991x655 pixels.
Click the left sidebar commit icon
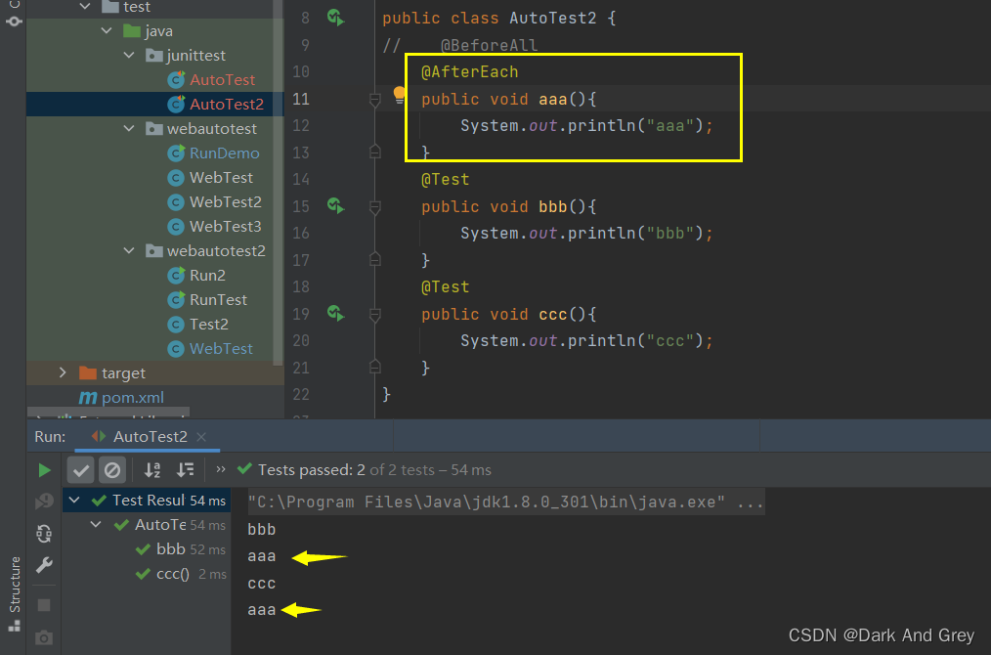pos(14,21)
